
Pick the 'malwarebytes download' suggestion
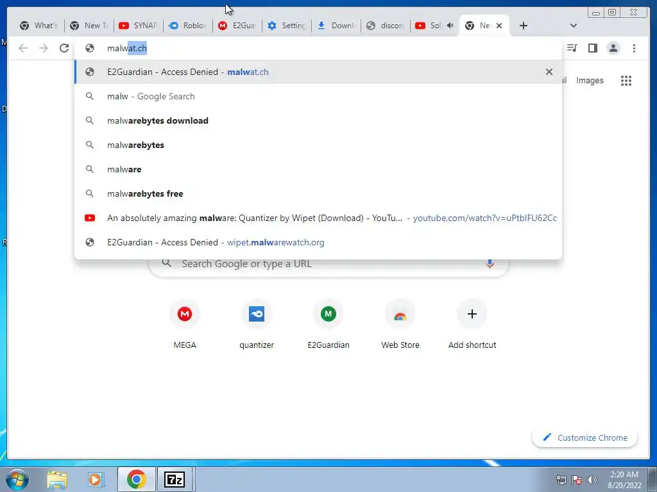318,120
